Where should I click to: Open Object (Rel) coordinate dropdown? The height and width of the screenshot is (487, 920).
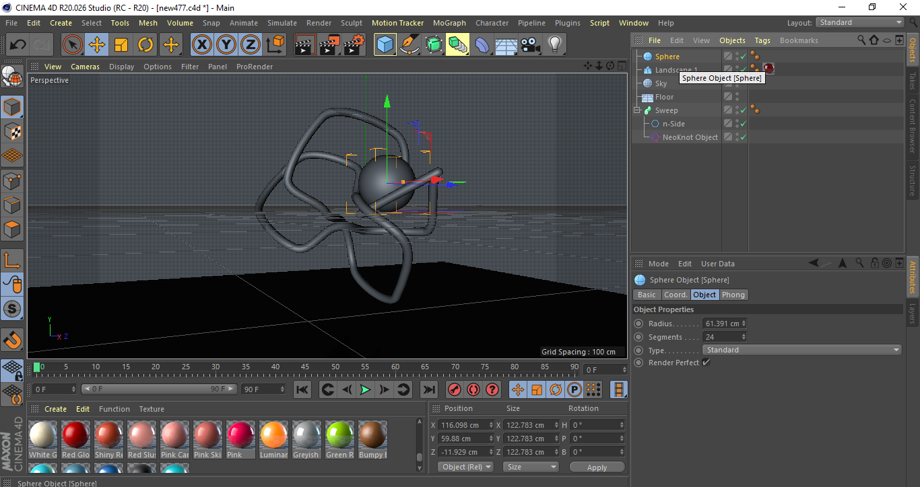coord(465,467)
